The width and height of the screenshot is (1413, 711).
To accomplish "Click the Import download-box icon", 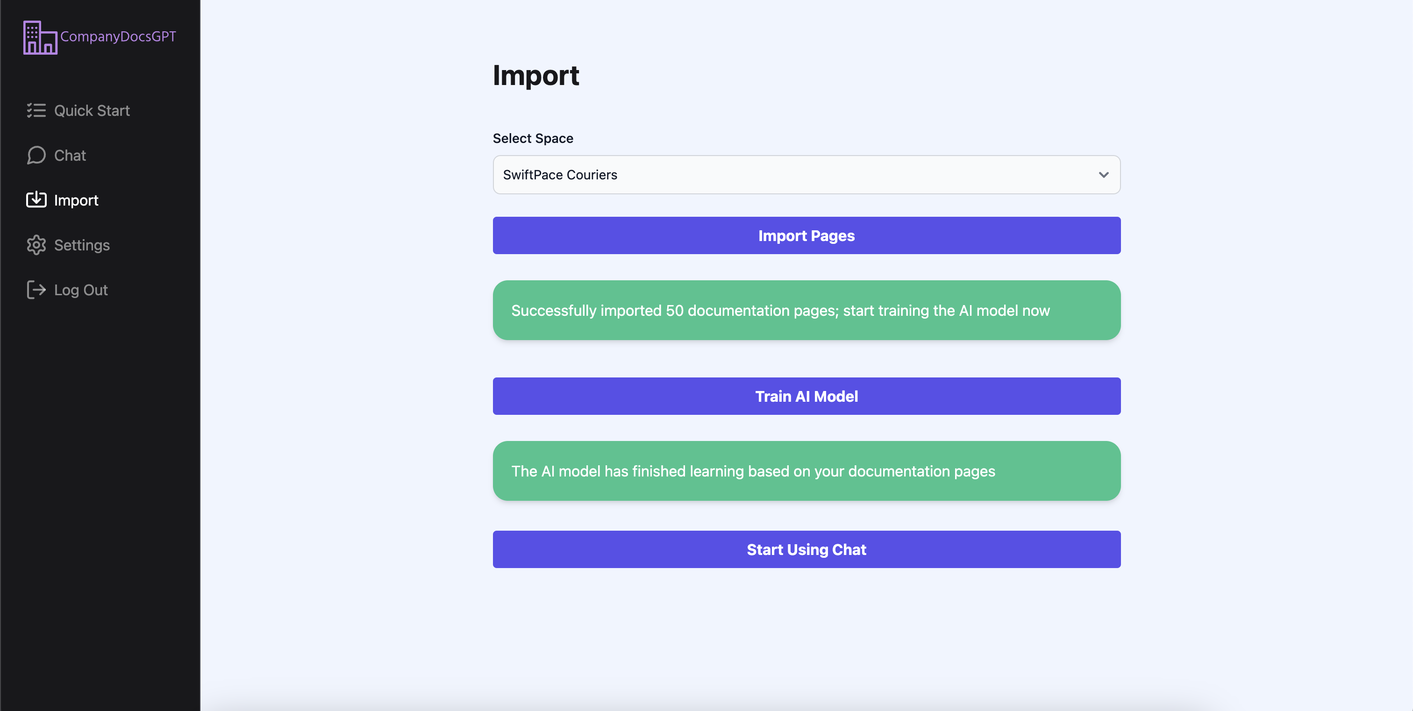I will point(36,200).
